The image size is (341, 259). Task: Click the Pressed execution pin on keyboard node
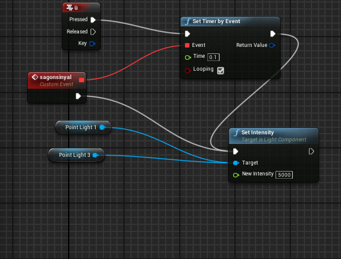tap(93, 20)
